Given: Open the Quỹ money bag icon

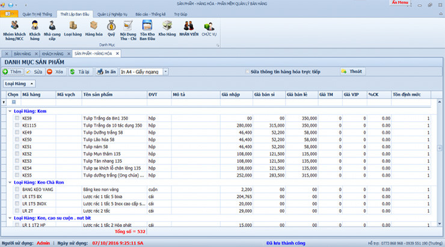Looking at the screenshot, I should (111, 29).
